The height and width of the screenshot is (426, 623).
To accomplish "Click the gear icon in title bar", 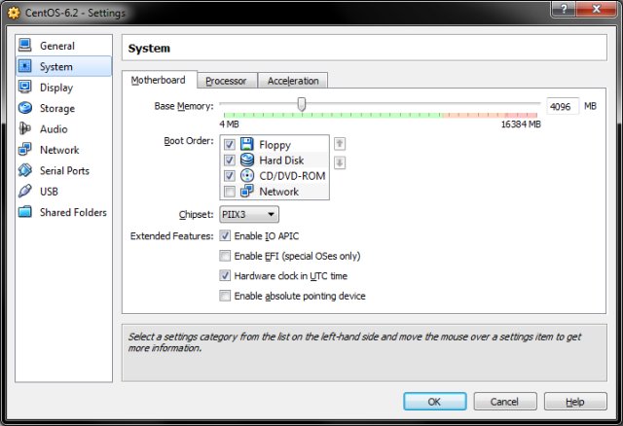I will [14, 13].
